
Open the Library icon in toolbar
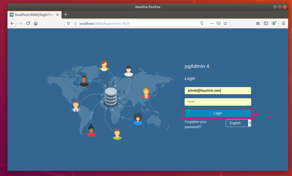(x=258, y=23)
